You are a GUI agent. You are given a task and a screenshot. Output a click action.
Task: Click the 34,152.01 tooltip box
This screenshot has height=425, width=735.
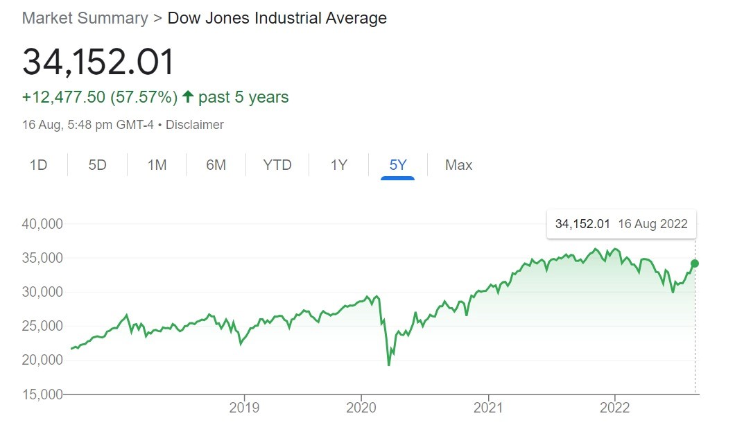(621, 223)
